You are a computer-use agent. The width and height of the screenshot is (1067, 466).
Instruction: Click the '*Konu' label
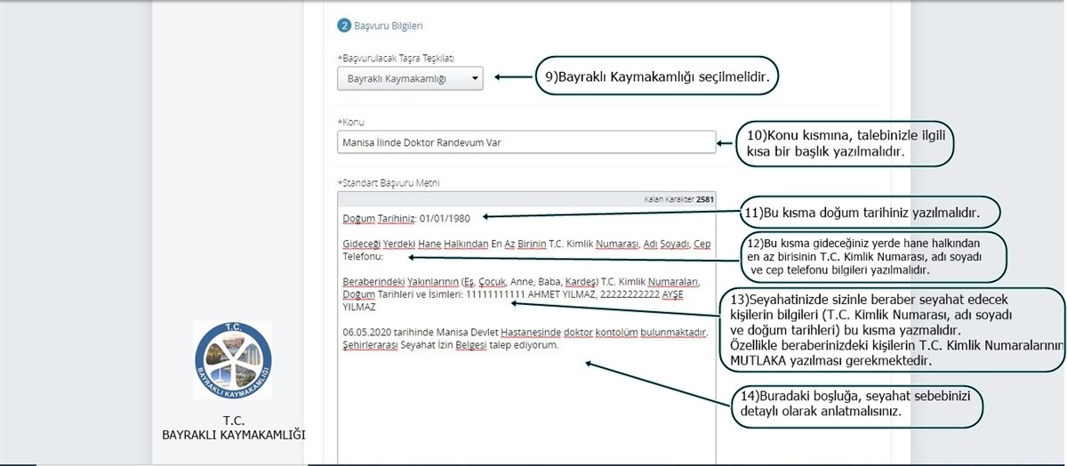351,122
